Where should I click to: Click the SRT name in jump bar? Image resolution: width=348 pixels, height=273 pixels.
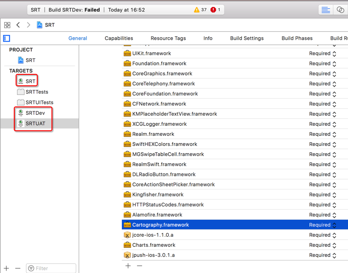tap(50, 25)
